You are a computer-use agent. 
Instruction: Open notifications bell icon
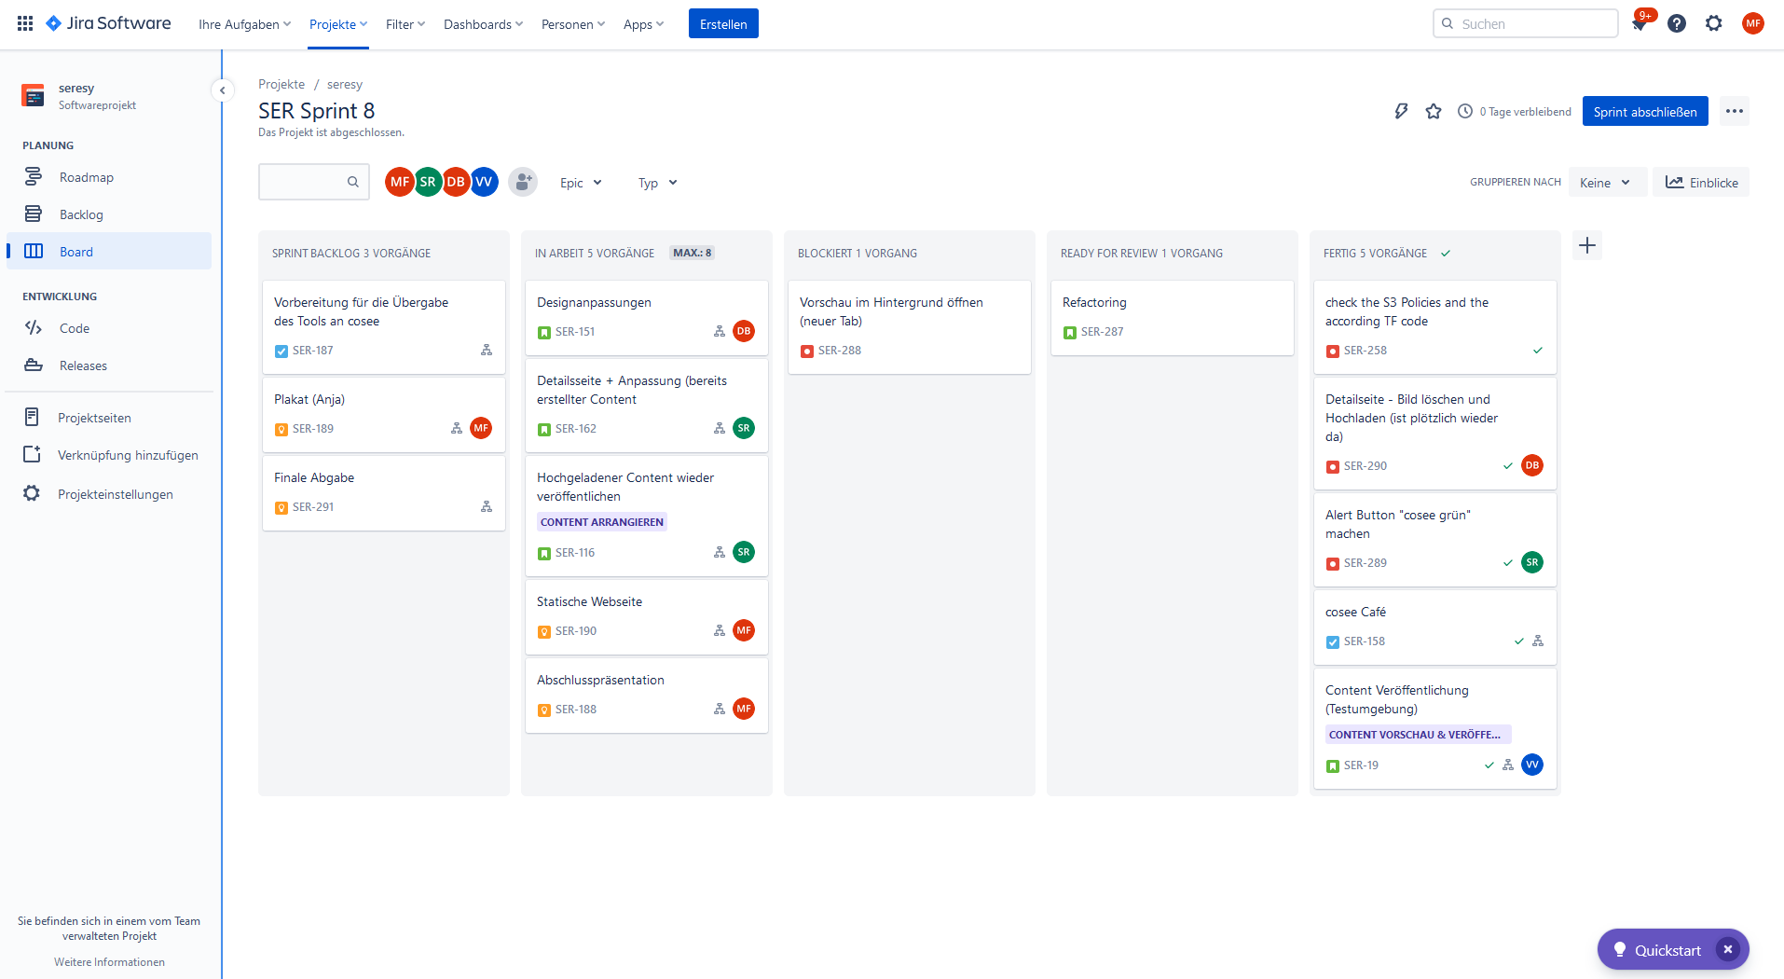[x=1640, y=24]
